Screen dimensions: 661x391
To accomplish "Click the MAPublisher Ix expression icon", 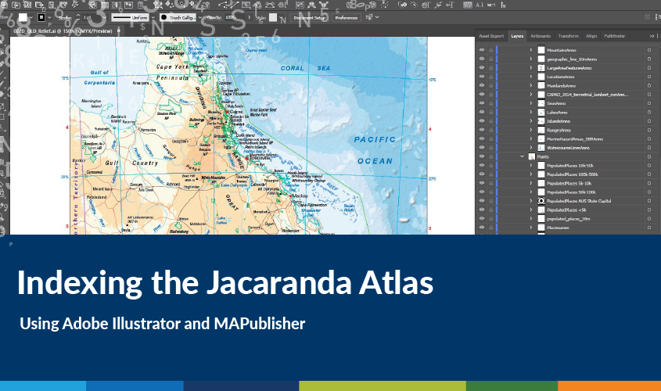I will pyautogui.click(x=503, y=5).
